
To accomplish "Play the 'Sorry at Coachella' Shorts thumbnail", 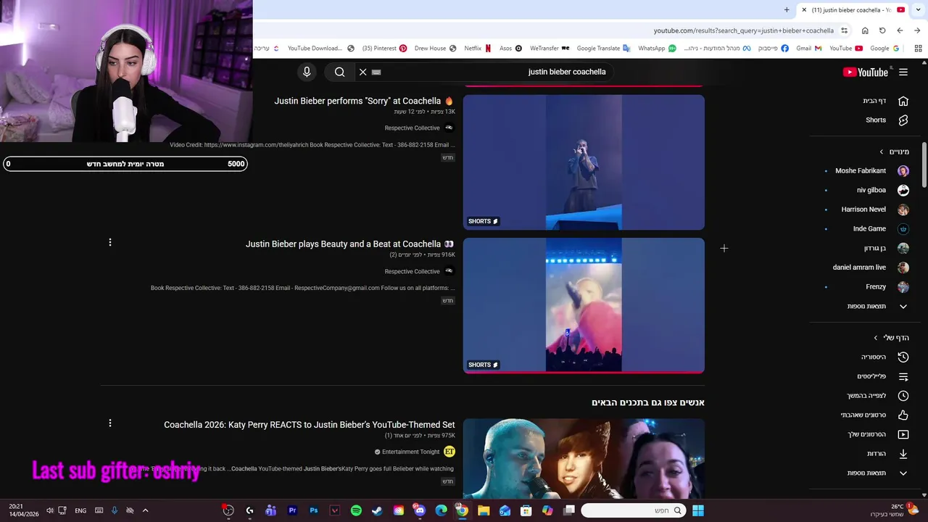I will 584,162.
